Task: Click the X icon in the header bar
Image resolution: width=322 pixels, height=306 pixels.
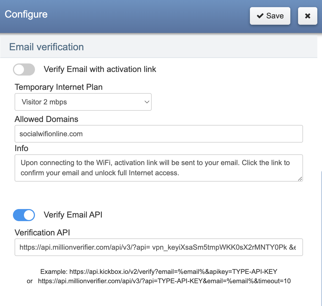Action: [x=307, y=16]
